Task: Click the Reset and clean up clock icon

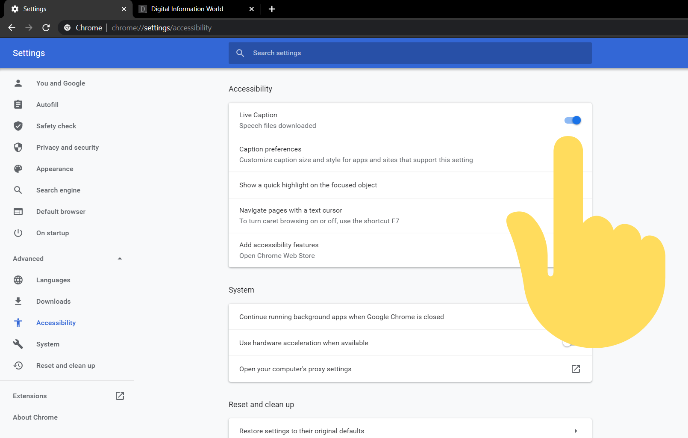Action: [18, 365]
